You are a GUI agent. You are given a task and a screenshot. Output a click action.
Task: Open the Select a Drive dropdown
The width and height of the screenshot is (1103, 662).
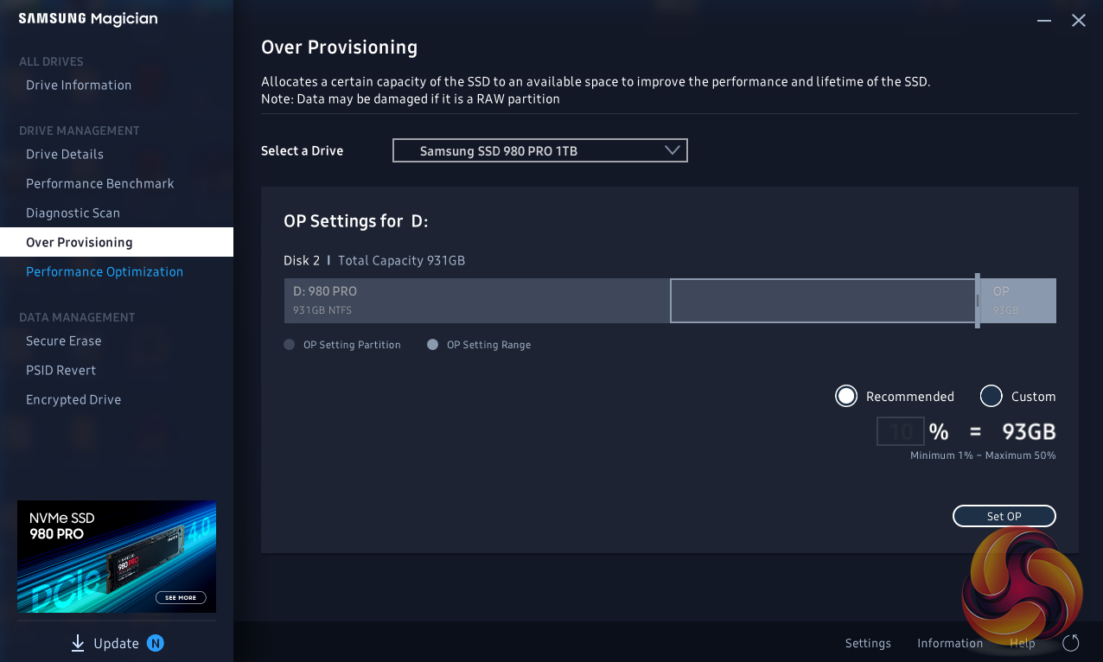[539, 150]
